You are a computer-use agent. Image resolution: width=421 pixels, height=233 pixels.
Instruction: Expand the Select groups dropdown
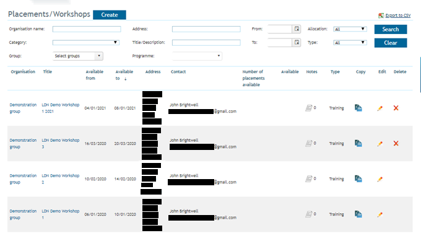(x=78, y=56)
